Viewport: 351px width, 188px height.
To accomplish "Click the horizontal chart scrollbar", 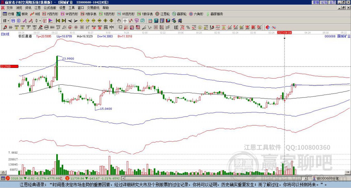I will click(215, 178).
